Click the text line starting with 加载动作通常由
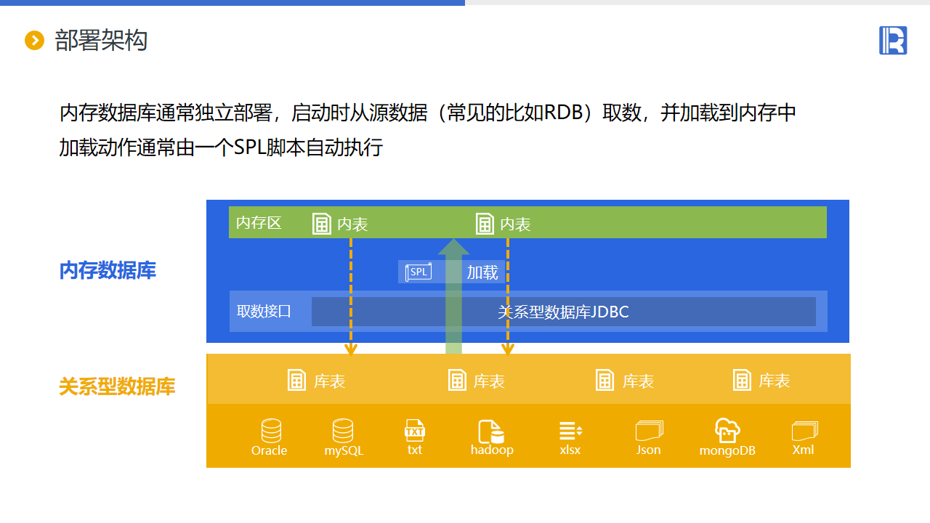 [x=221, y=148]
